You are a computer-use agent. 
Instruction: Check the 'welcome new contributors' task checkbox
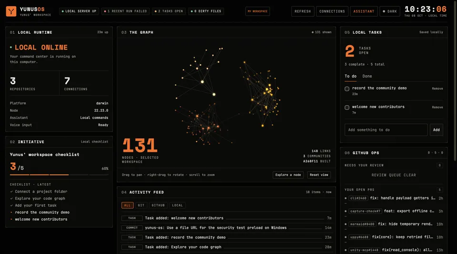[347, 107]
